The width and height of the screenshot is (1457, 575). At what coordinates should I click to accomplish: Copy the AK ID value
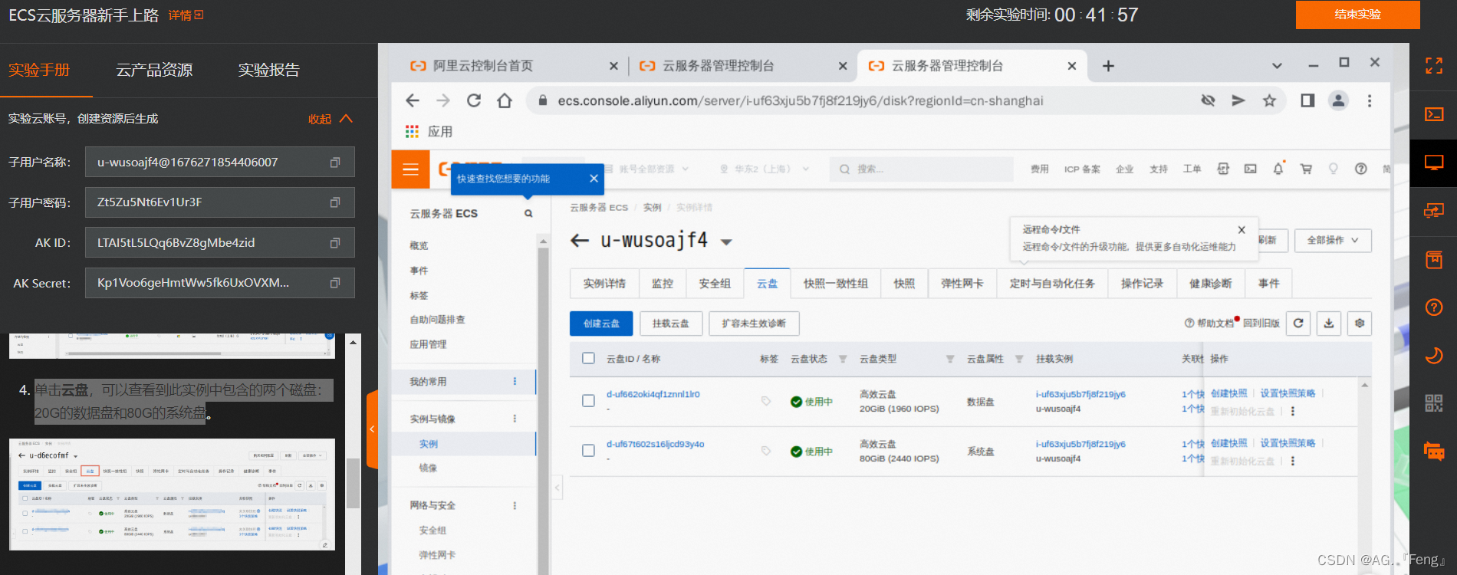point(335,243)
